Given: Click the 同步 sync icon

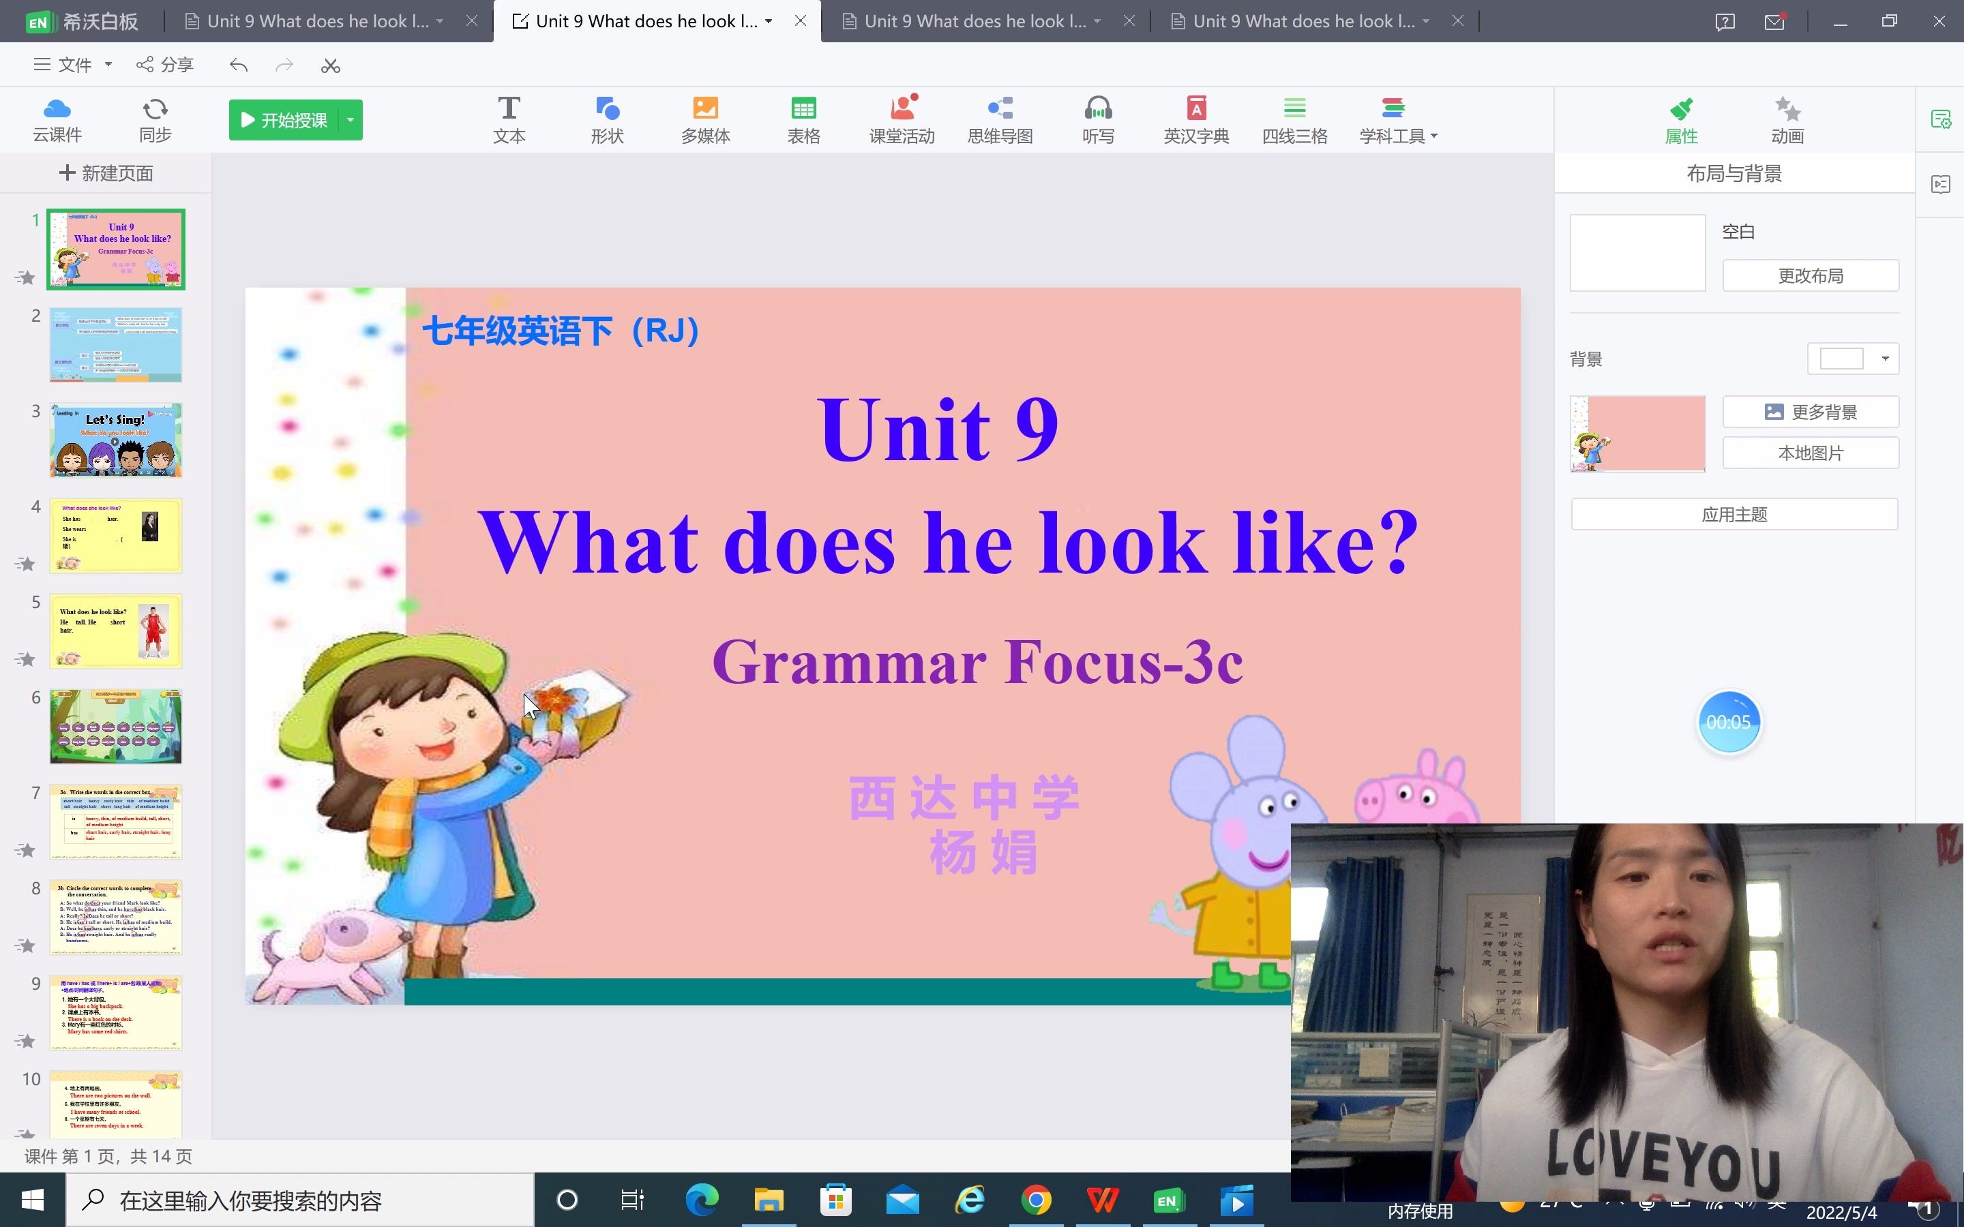Looking at the screenshot, I should [155, 119].
